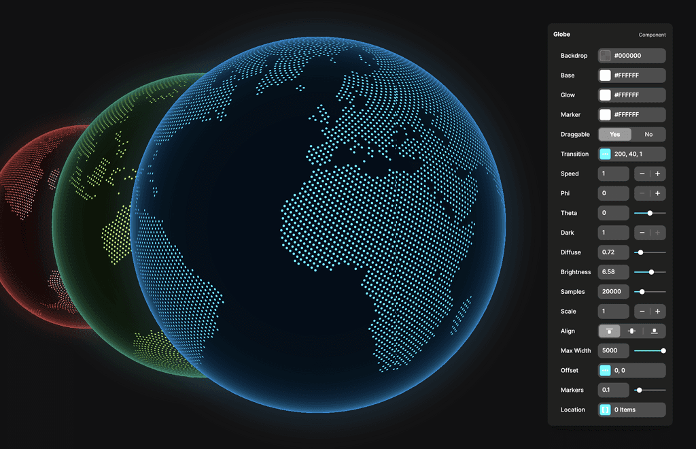Image resolution: width=696 pixels, height=449 pixels.
Task: Open the Transition options ellipsis icon
Action: [605, 154]
